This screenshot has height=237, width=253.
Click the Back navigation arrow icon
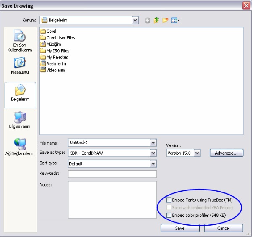click(148, 21)
